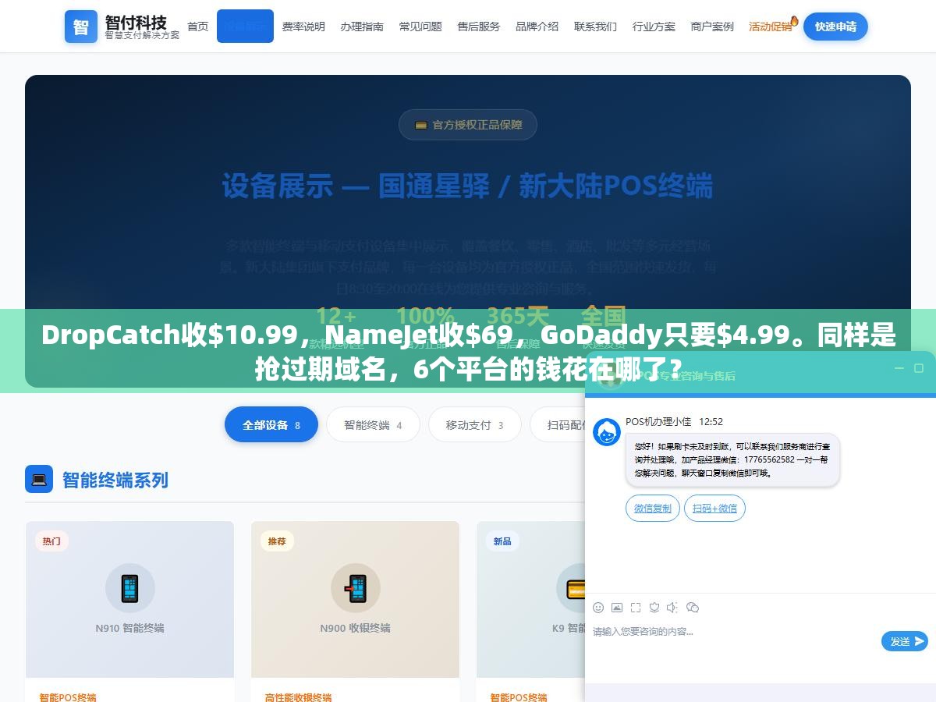Viewport: 936px width, 702px height.
Task: Click the 快速申请 button
Action: (x=835, y=27)
